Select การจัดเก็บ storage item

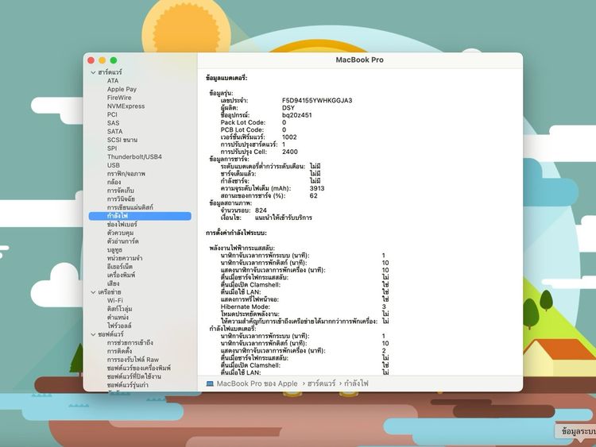pyautogui.click(x=121, y=191)
